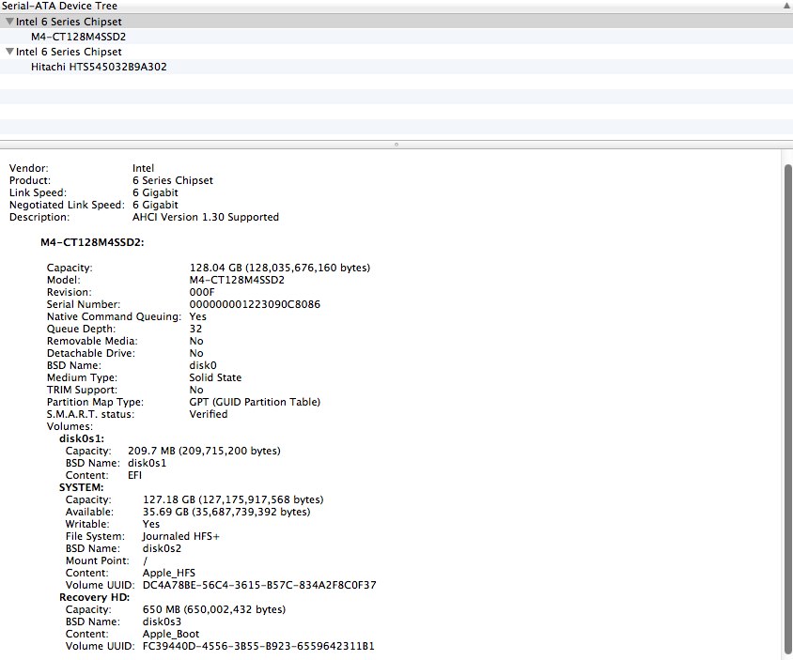
Task: Click the serial number 000000001223090C8086
Action: 255,304
